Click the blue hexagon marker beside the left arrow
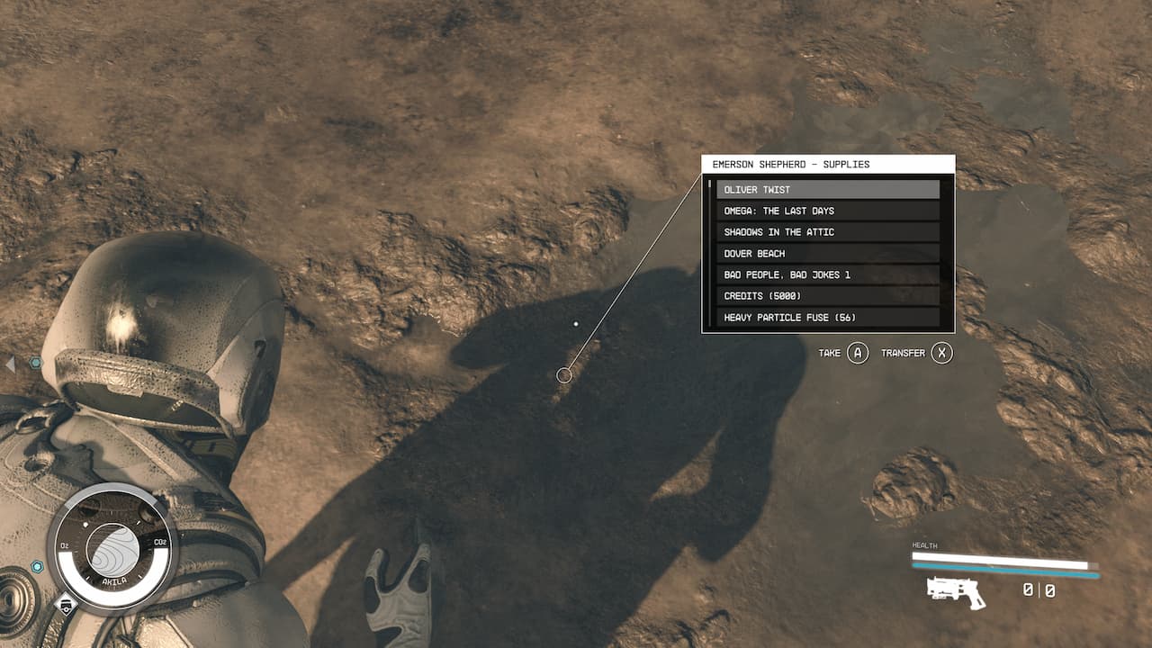This screenshot has height=648, width=1152. click(36, 363)
